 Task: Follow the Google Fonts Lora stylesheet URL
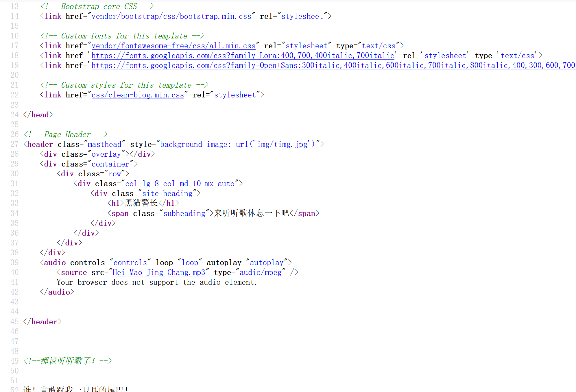243,56
